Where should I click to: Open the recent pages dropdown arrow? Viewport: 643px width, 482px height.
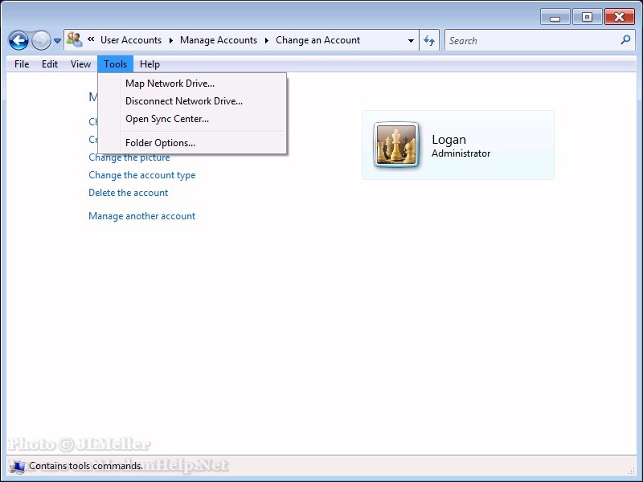[57, 41]
